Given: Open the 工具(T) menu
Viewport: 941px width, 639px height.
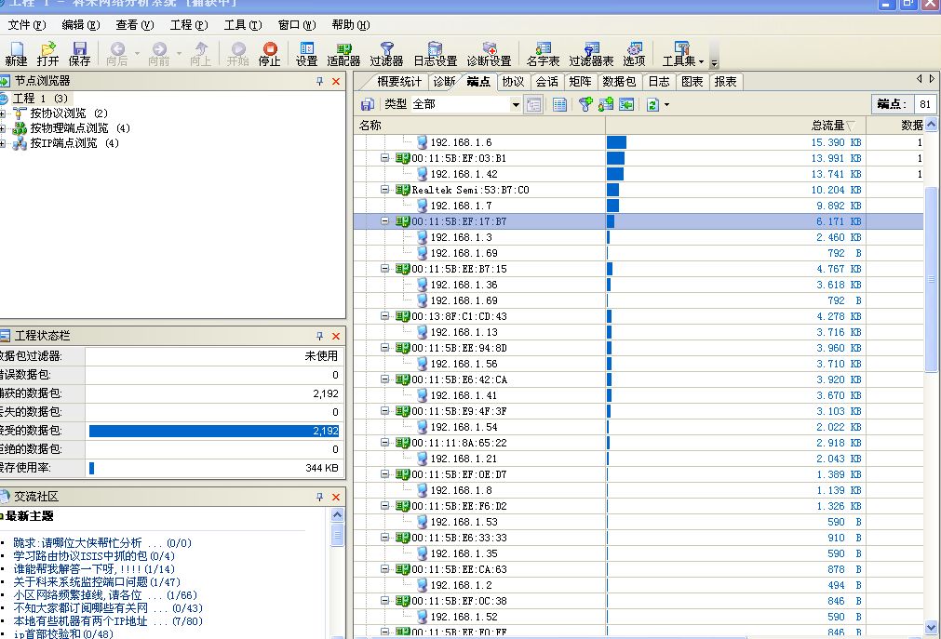Looking at the screenshot, I should point(242,25).
